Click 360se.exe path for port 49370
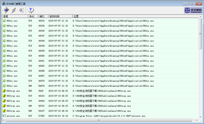The image size is (204, 124). 113,81
